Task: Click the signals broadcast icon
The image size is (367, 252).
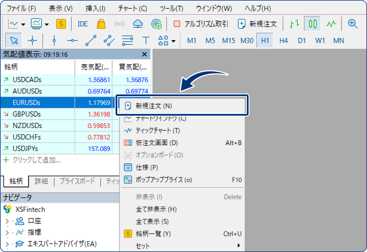Action: 120,24
